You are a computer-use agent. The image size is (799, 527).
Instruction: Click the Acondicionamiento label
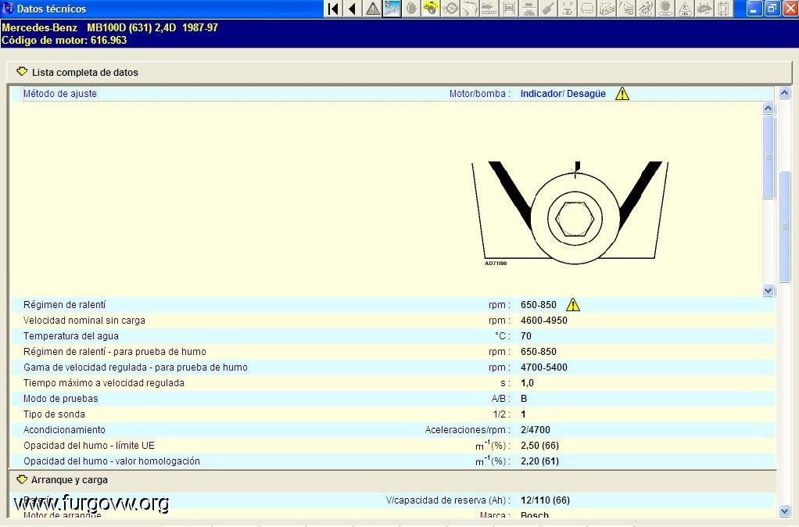click(x=64, y=429)
